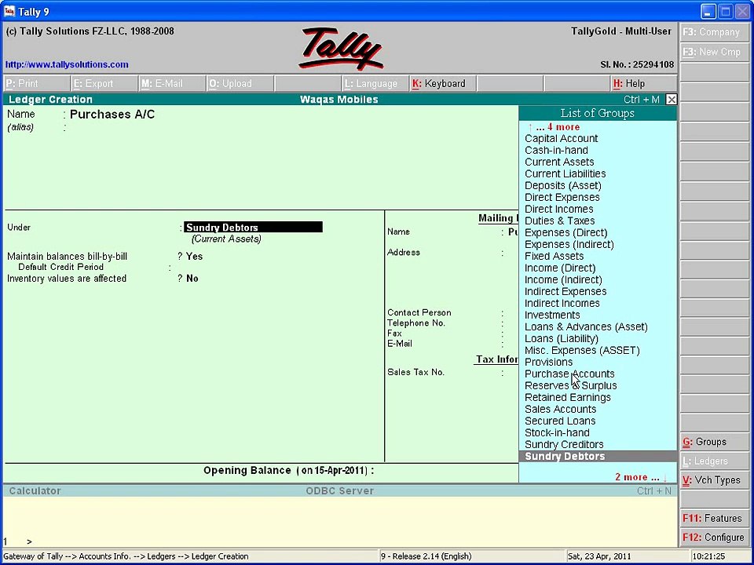Image resolution: width=754 pixels, height=565 pixels.
Task: Open the Calculator panel header
Action: pos(35,491)
